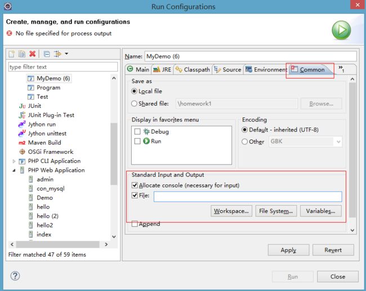
Task: Click the File output path field
Action: [x=248, y=197]
